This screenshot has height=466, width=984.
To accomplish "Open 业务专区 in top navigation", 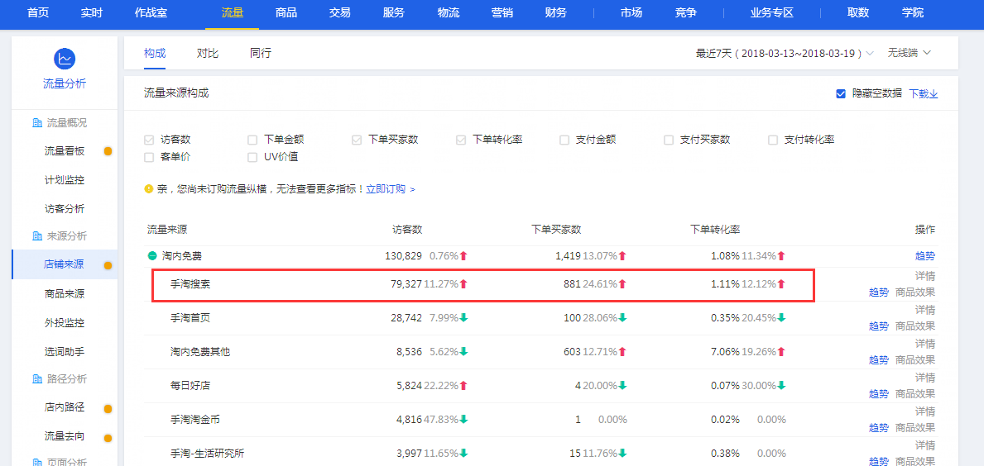I will (x=772, y=12).
